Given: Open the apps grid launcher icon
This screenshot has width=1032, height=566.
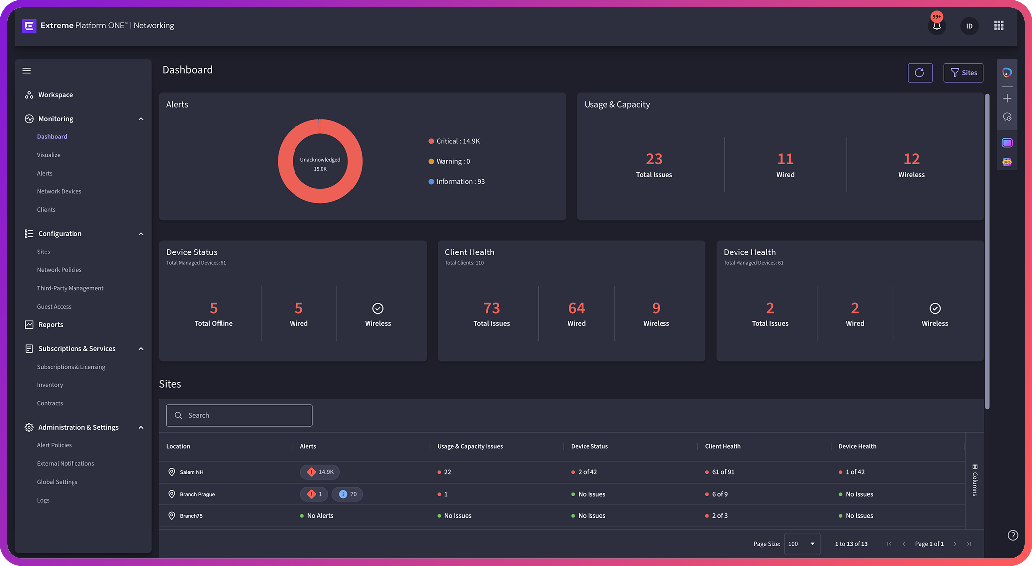Looking at the screenshot, I should (999, 25).
